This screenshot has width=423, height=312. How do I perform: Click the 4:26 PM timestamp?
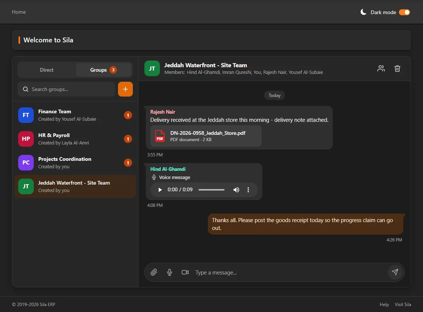[394, 240]
